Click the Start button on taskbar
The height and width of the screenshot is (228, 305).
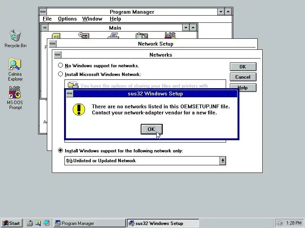click(12, 223)
